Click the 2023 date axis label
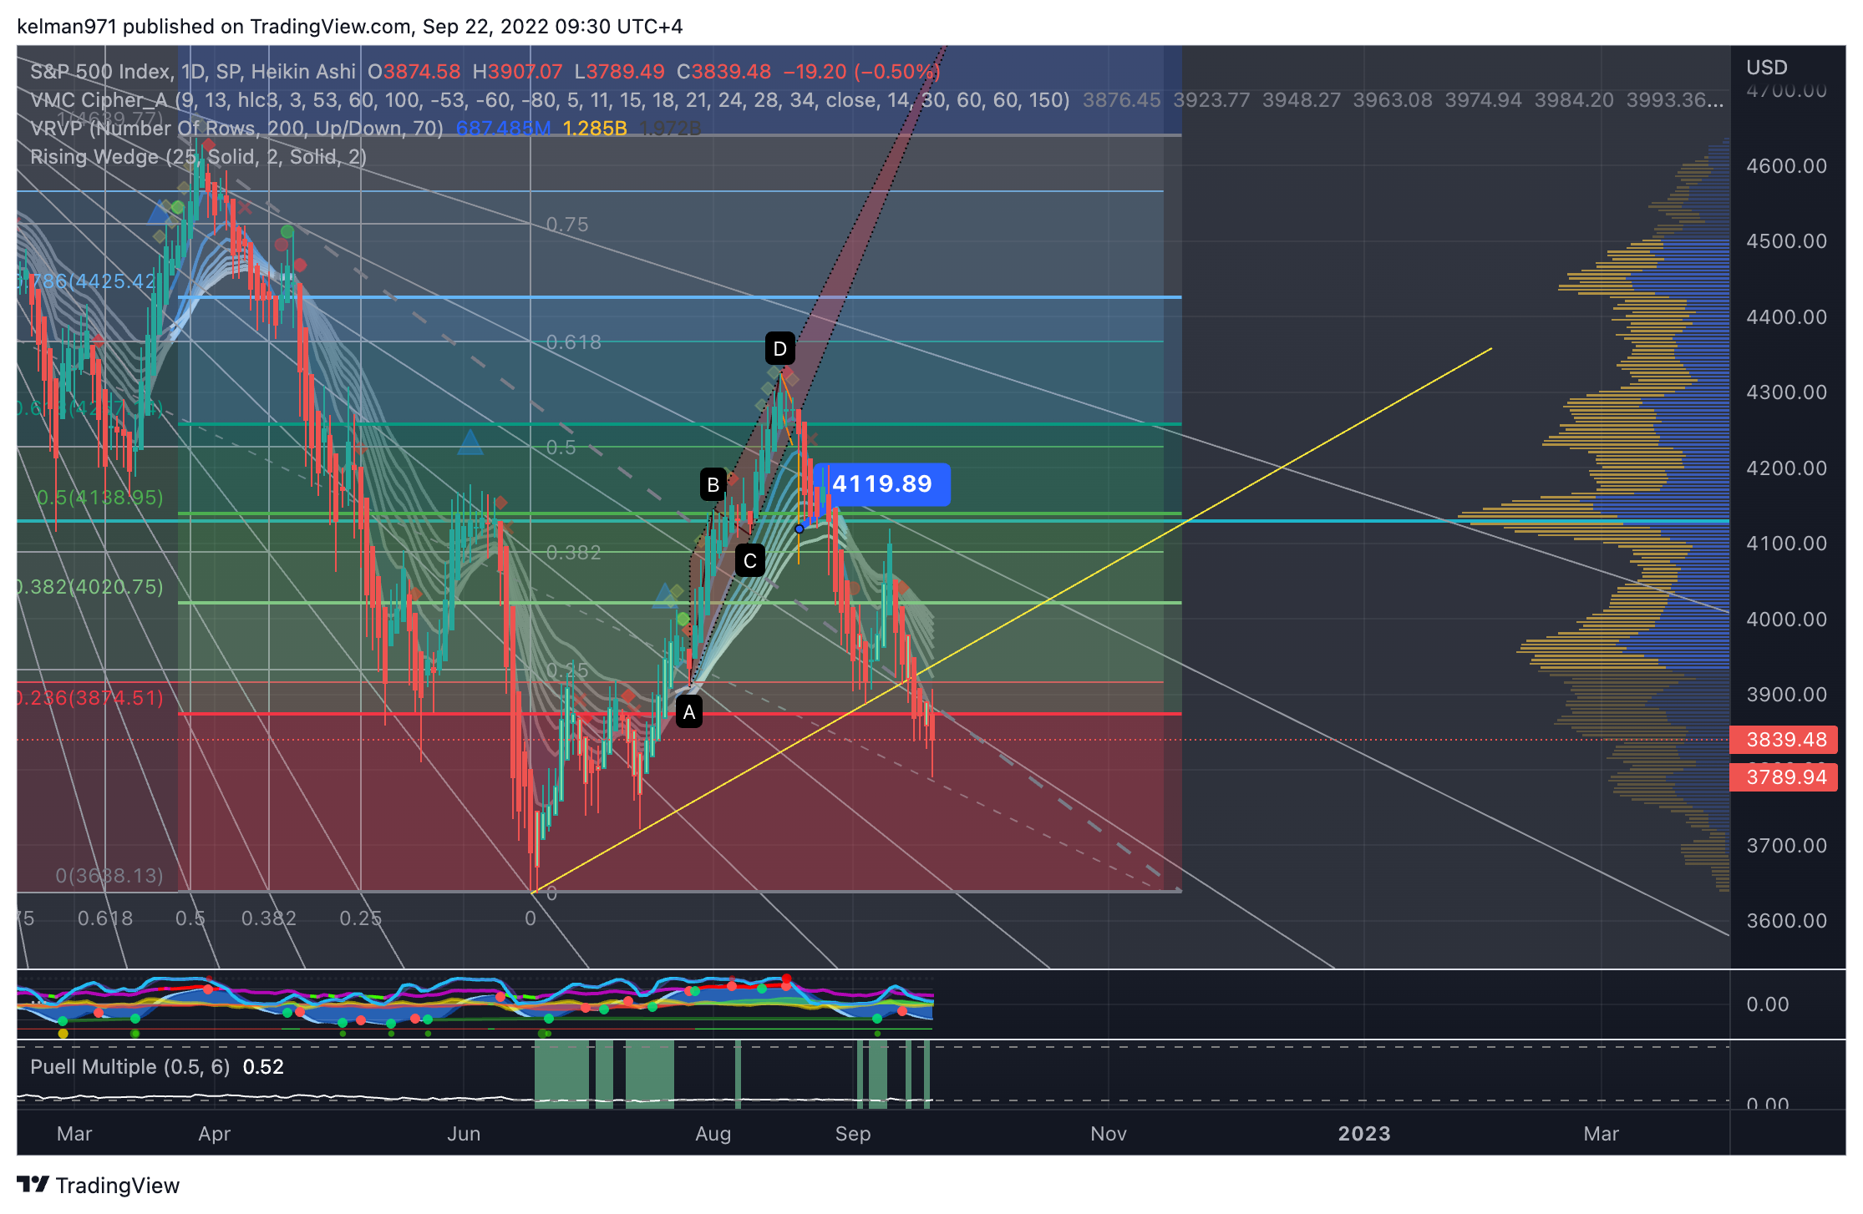The image size is (1863, 1214). point(1364,1134)
